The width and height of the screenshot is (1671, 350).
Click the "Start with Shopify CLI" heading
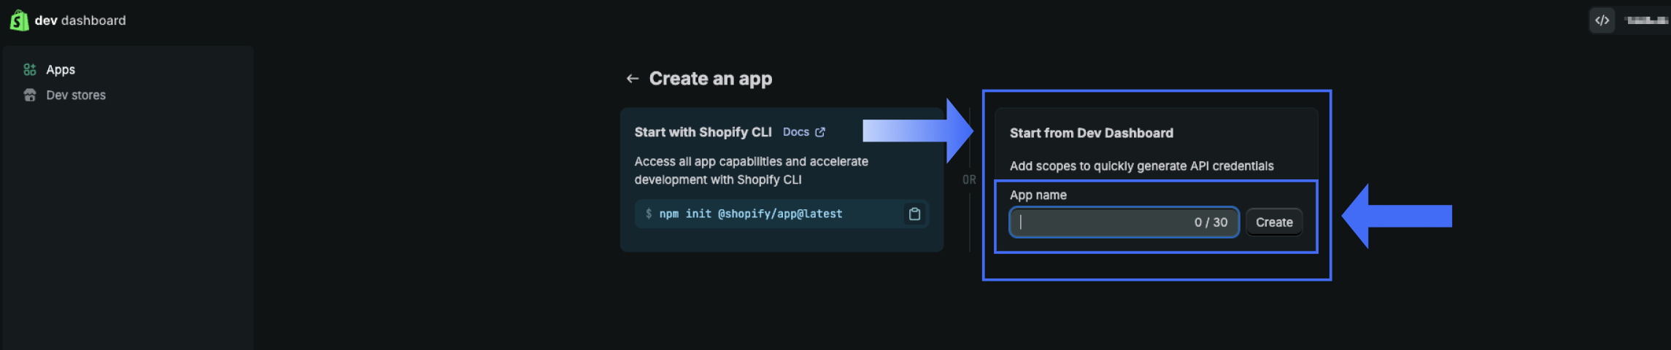703,132
